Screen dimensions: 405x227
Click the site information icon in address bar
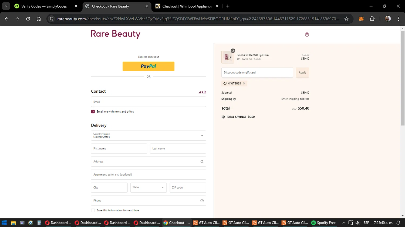tap(52, 19)
